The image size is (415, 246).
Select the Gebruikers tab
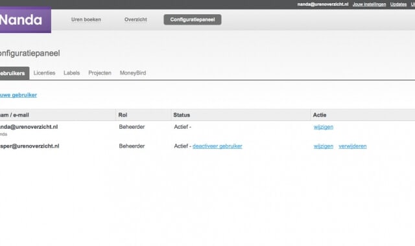[x=14, y=73]
